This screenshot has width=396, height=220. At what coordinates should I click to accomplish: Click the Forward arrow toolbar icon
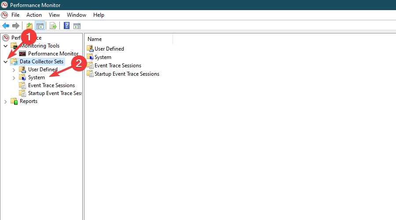(x=16, y=26)
